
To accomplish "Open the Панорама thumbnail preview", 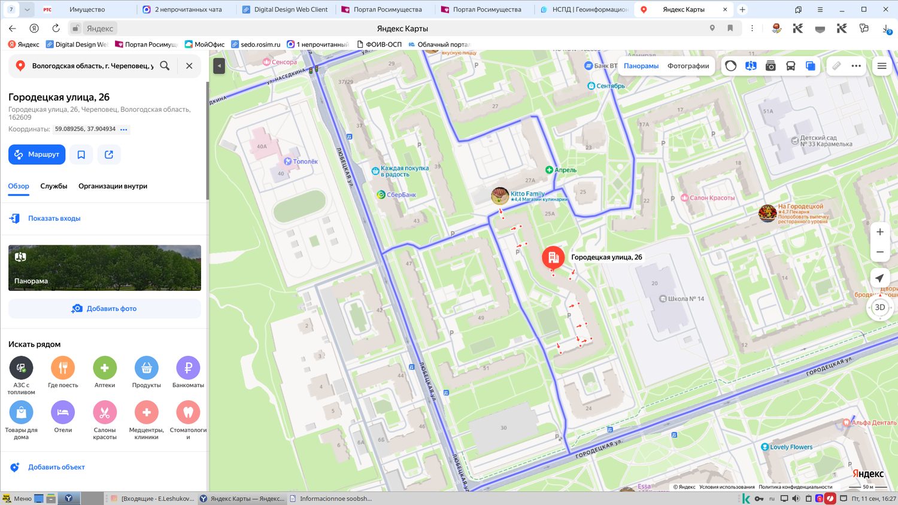I will click(105, 268).
